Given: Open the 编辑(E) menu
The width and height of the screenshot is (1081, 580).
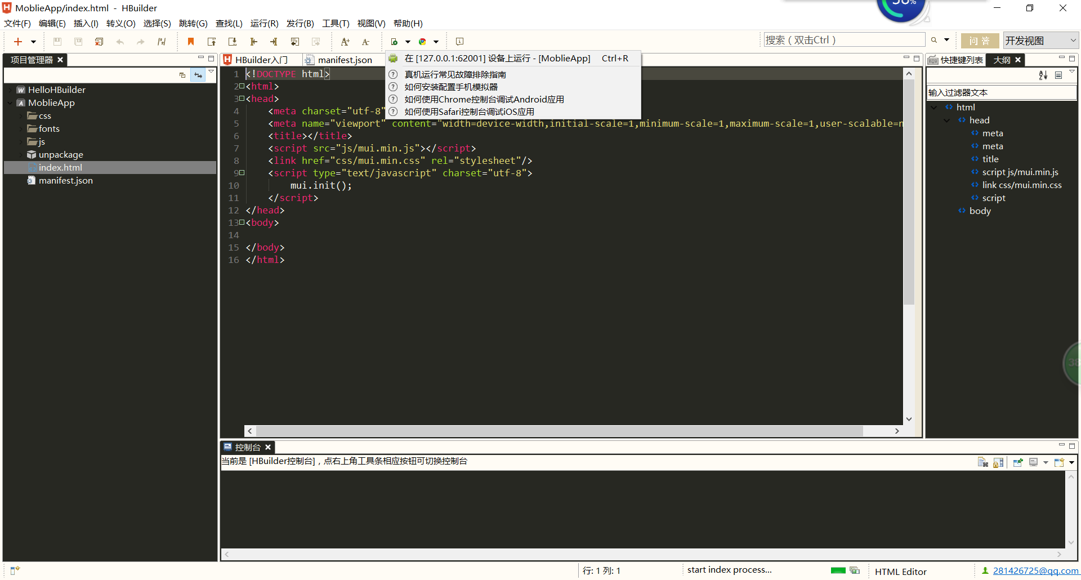Looking at the screenshot, I should [x=52, y=23].
